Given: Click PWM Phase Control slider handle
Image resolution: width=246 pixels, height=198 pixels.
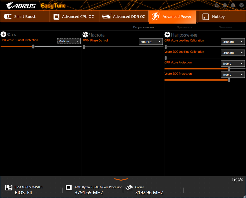Looking at the screenshot, I should click(84, 47).
